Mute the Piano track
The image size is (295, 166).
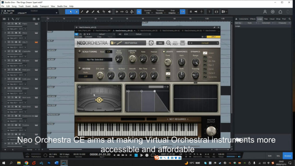tap(9, 24)
